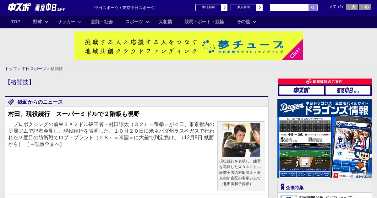Click the 中日スポーツ breadcrumb link
The height and width of the screenshot is (198, 377).
click(x=34, y=69)
